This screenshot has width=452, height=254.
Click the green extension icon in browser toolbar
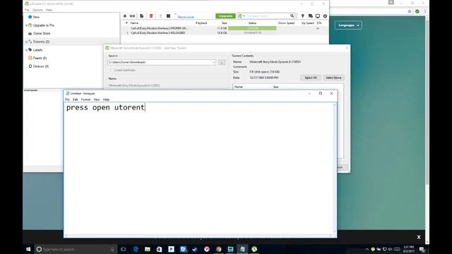click(417, 11)
